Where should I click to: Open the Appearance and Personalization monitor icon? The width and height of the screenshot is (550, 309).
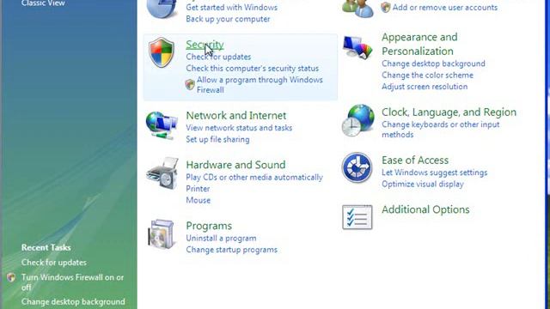click(357, 47)
